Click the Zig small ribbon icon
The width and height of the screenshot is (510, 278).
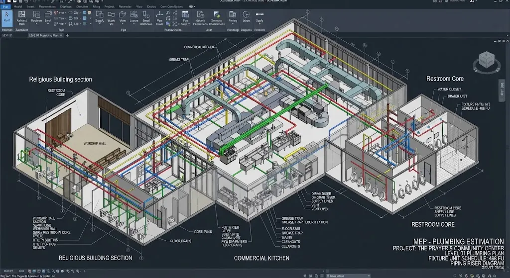coord(71,12)
